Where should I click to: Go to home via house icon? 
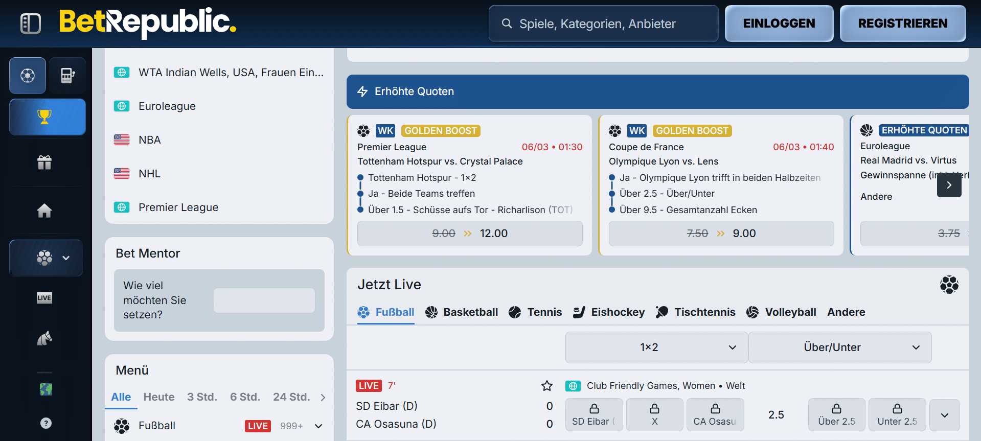[x=44, y=211]
